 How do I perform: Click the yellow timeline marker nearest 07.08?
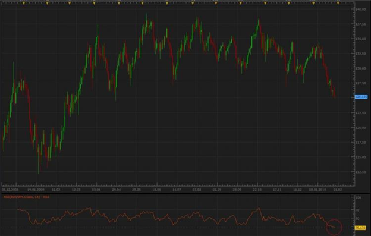pos(193,4)
